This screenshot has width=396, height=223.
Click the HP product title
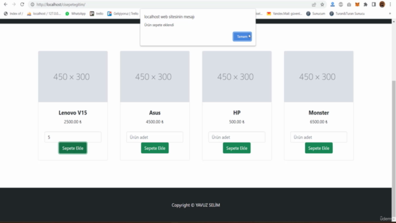pyautogui.click(x=237, y=113)
